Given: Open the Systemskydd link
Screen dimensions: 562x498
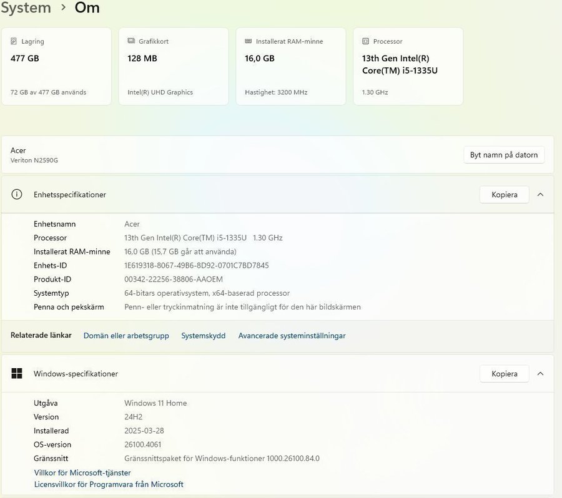Looking at the screenshot, I should pos(203,336).
